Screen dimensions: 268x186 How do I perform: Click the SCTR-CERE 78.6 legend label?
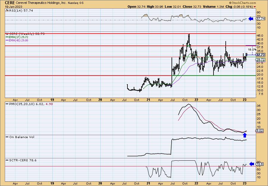21,160
